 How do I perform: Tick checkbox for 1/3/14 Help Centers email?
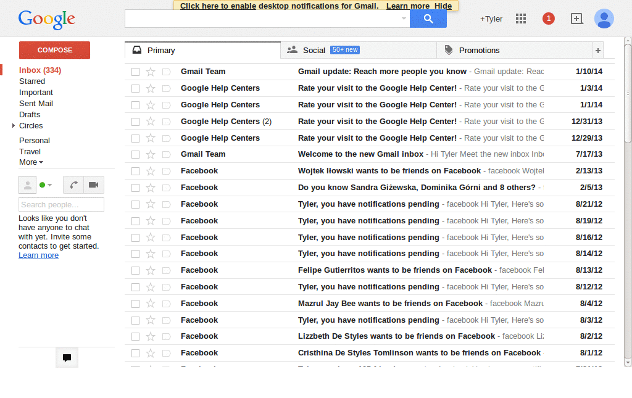[135, 88]
